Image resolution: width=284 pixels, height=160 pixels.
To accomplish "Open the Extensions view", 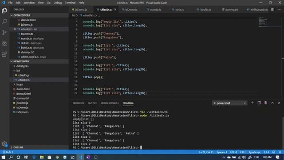I will (4, 54).
